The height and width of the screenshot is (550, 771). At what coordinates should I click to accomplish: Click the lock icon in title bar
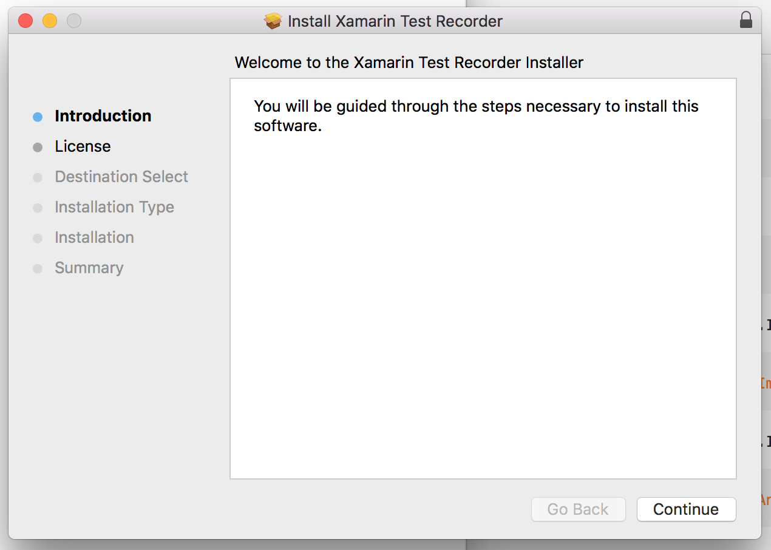tap(746, 21)
